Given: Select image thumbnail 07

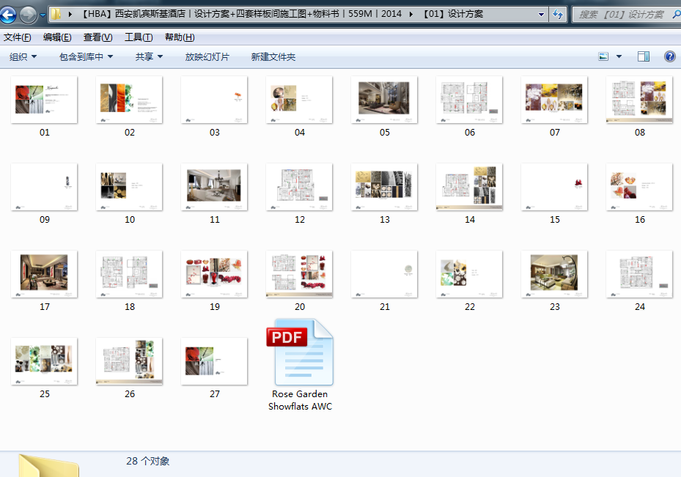Looking at the screenshot, I should click(554, 100).
